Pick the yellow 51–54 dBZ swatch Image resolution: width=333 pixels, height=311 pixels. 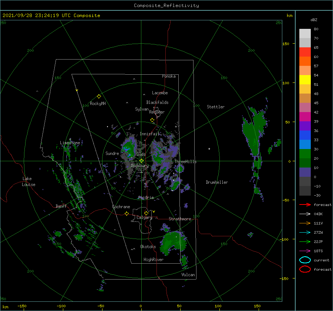tap(305, 80)
